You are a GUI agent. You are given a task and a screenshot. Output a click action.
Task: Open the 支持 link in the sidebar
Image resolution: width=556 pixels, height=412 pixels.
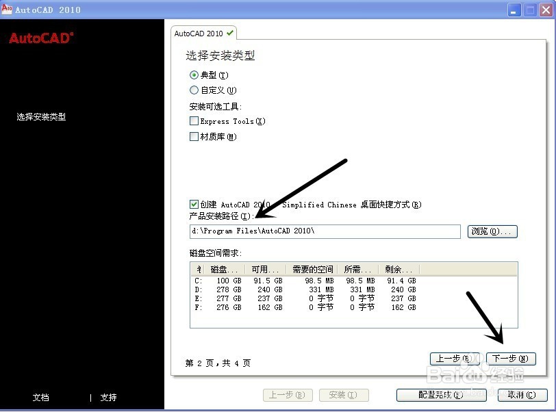click(x=108, y=398)
